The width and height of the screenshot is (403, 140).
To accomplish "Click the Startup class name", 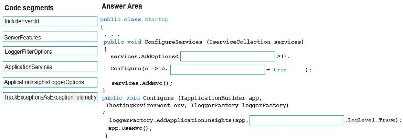I will click(x=156, y=20).
